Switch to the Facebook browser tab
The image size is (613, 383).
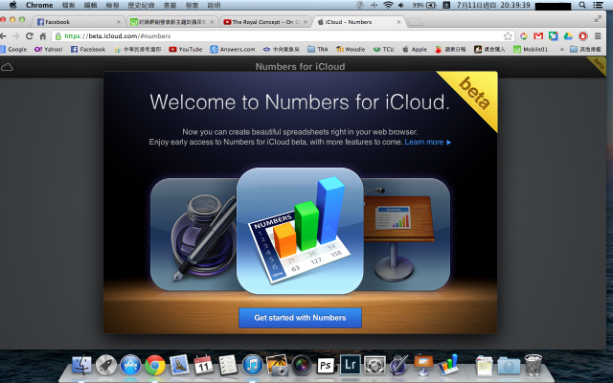79,22
